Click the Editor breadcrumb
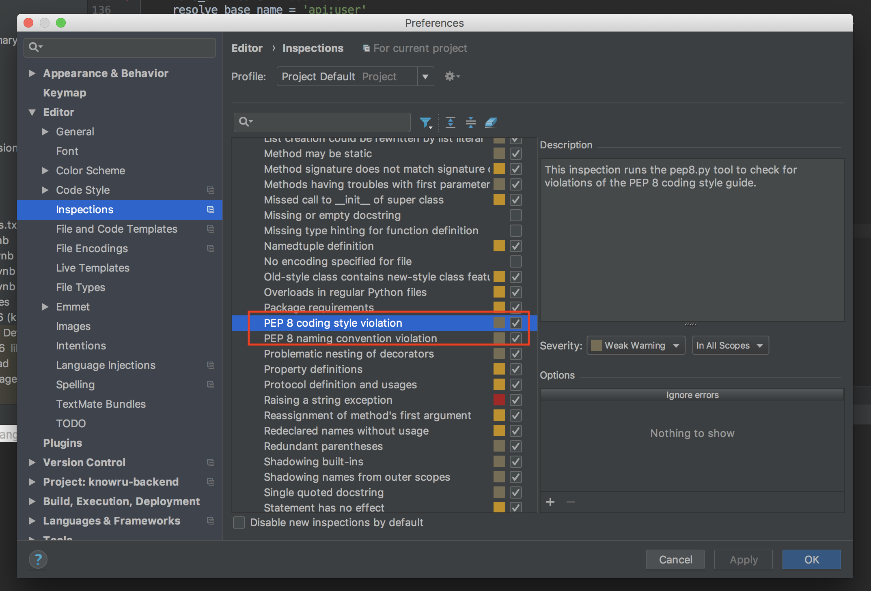871x591 pixels. pos(247,48)
